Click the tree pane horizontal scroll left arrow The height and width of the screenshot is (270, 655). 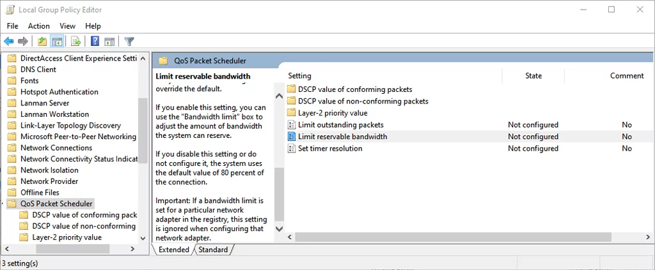click(x=6, y=249)
